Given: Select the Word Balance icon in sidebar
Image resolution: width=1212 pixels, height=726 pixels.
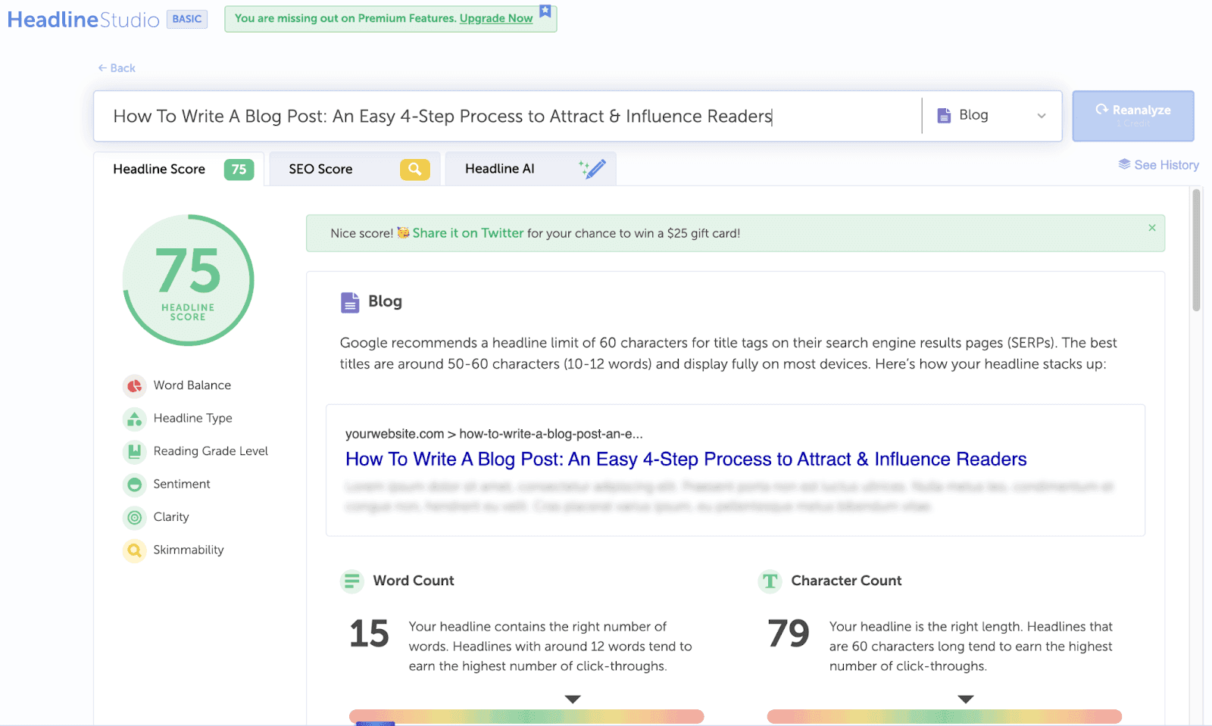Looking at the screenshot, I should [134, 386].
